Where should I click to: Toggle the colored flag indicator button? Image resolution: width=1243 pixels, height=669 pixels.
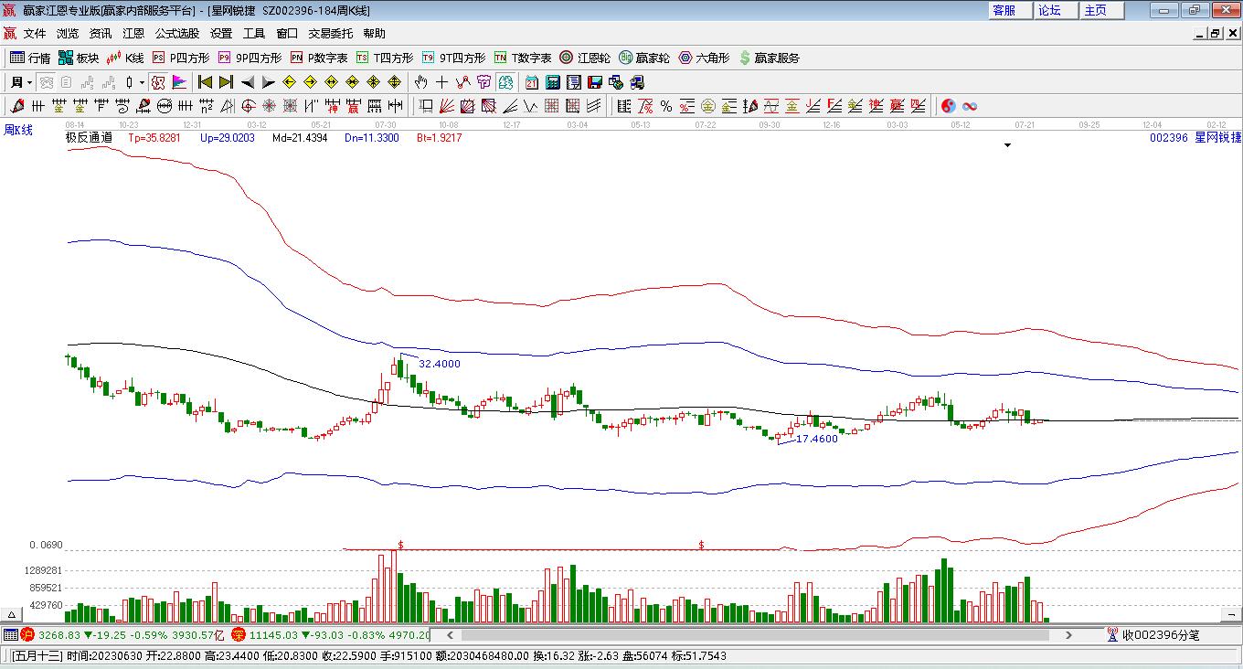coord(179,82)
